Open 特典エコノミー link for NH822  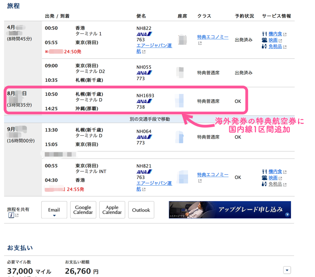pos(213,37)
